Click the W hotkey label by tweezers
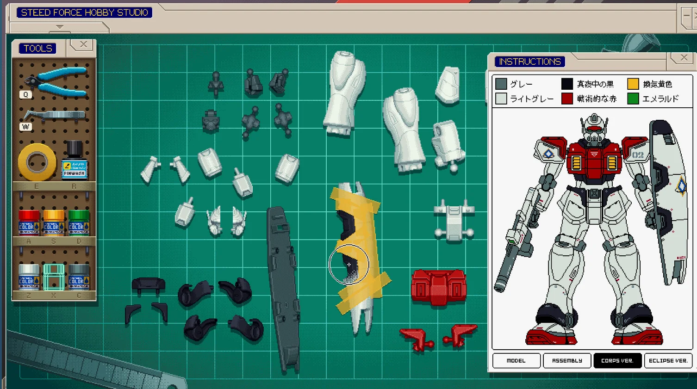Viewport: 697px width, 389px height. 26,127
